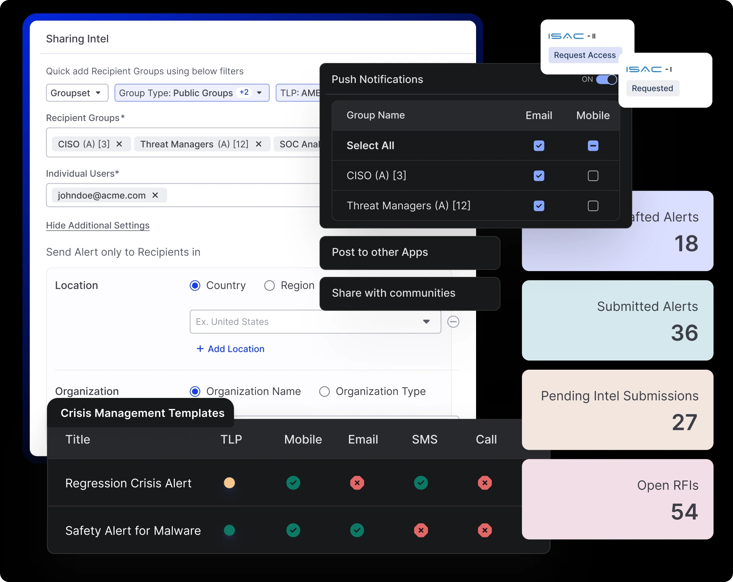Image resolution: width=733 pixels, height=582 pixels.
Task: Click the red Call cross for Regression Crisis Alert
Action: [484, 483]
